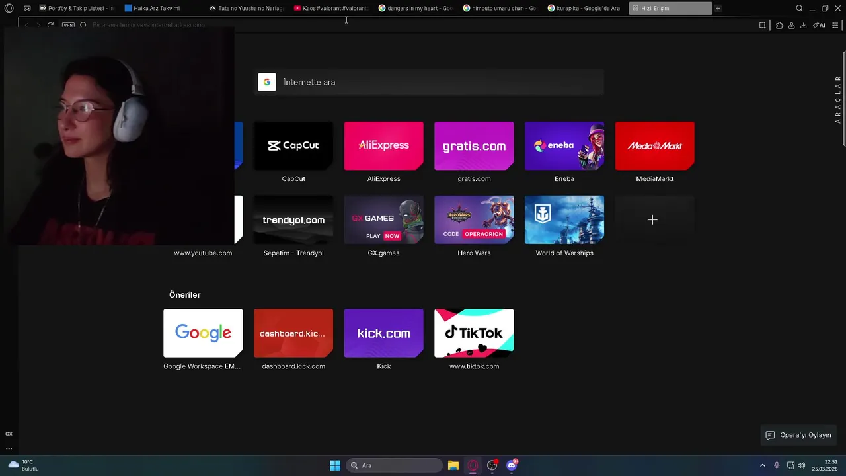846x476 pixels.
Task: Open the GX.games speed dial tile
Action: (x=384, y=219)
